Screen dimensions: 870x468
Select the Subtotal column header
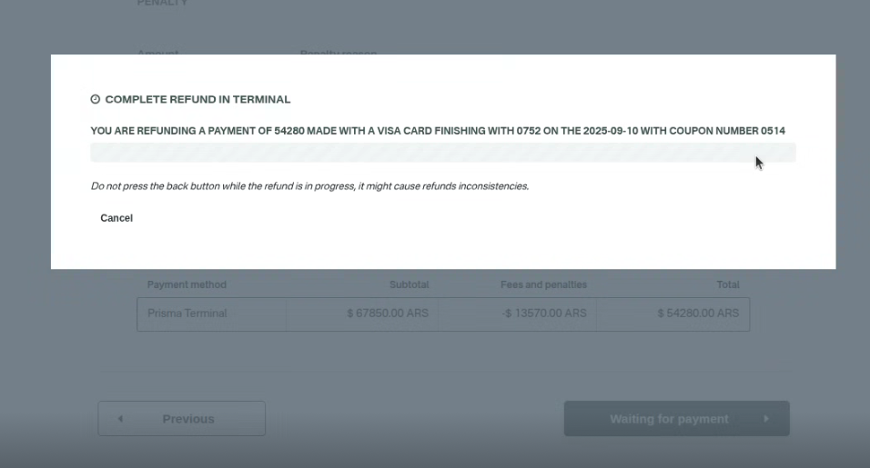[409, 284]
